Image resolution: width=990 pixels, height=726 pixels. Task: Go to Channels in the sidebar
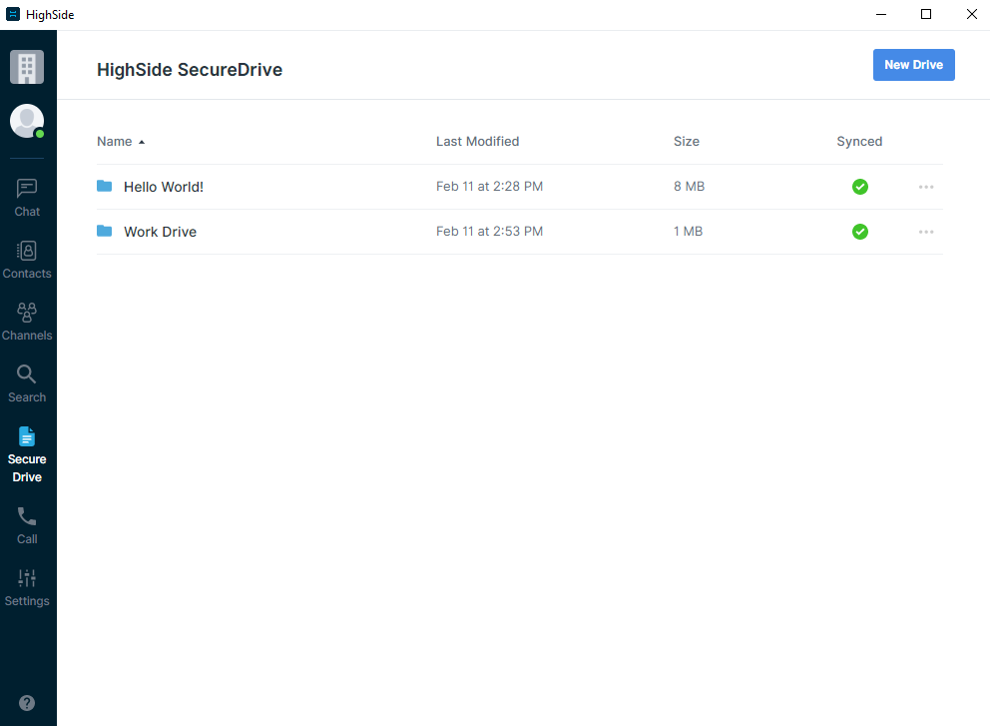point(27,322)
